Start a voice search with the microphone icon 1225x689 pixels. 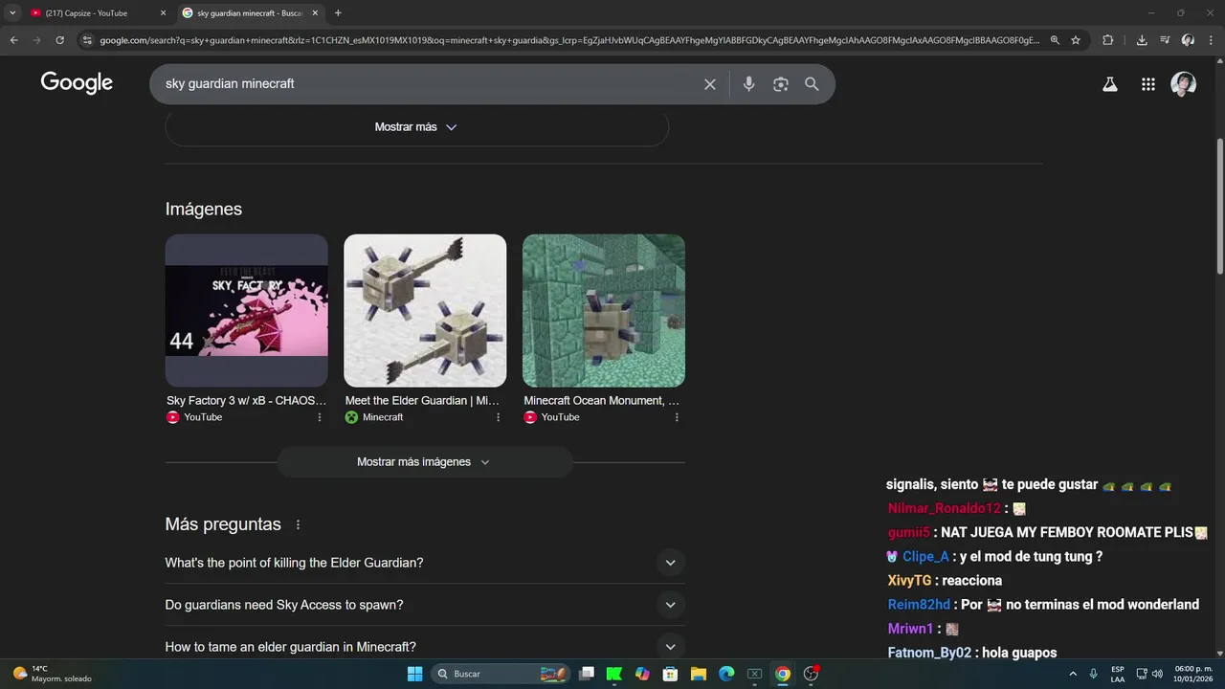tap(748, 84)
